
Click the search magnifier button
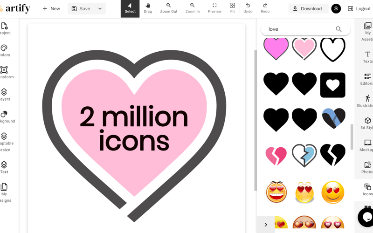pyautogui.click(x=338, y=29)
